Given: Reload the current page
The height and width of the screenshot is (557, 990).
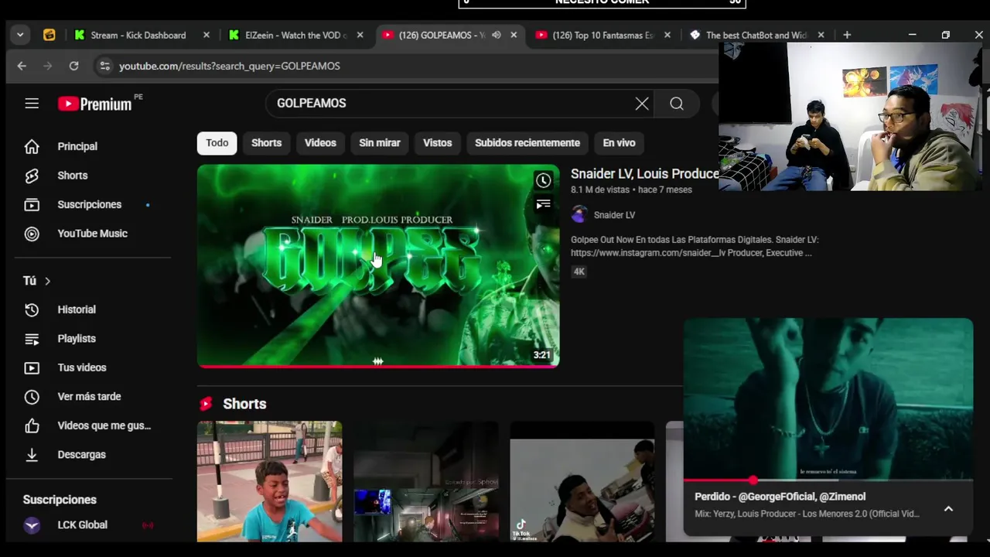Looking at the screenshot, I should (x=73, y=66).
